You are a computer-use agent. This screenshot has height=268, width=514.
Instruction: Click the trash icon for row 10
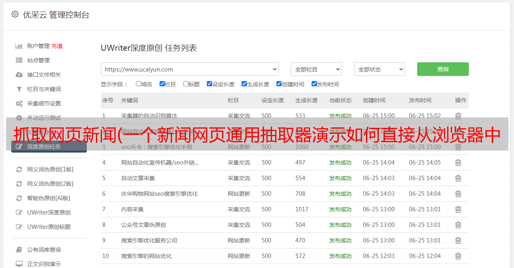click(458, 256)
